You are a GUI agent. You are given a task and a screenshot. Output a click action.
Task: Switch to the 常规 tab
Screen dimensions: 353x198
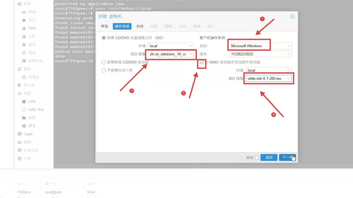(104, 26)
